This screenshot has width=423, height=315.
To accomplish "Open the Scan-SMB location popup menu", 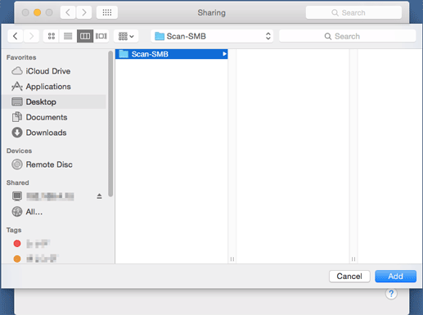I will pyautogui.click(x=212, y=36).
